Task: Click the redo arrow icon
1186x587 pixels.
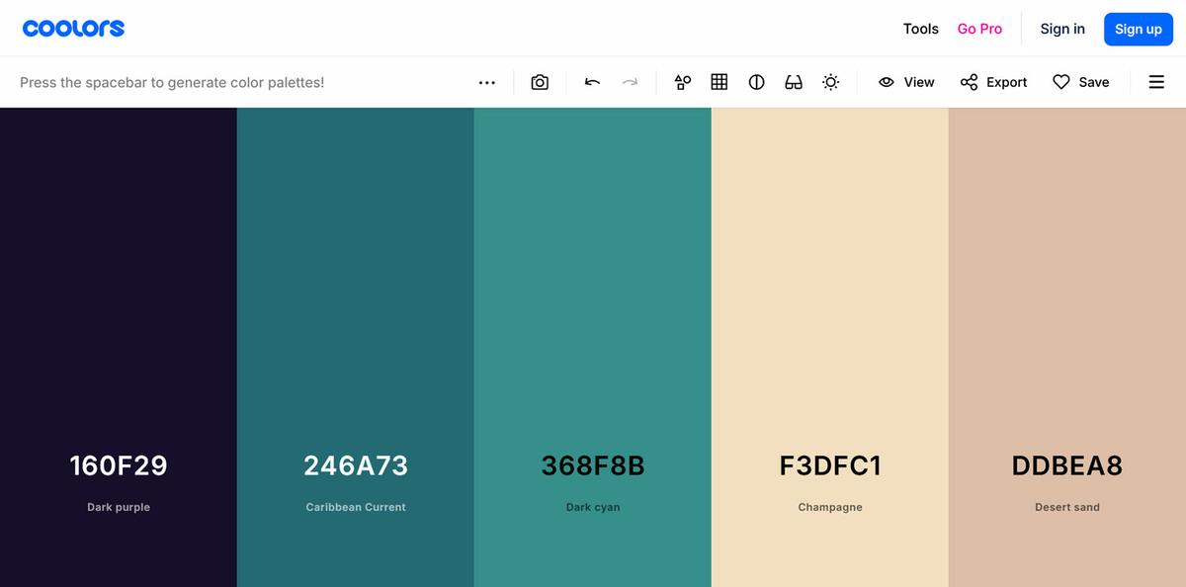Action: click(630, 82)
